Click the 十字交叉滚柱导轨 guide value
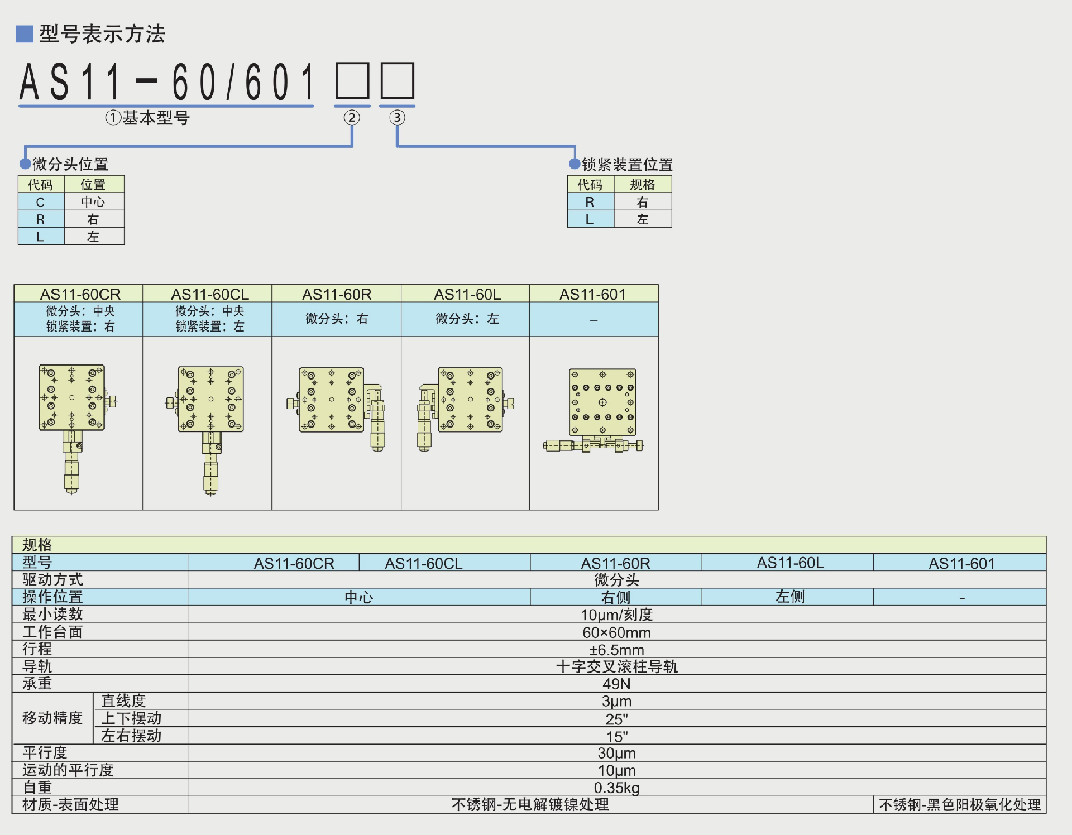Screen dimensions: 1072x835 (616, 666)
